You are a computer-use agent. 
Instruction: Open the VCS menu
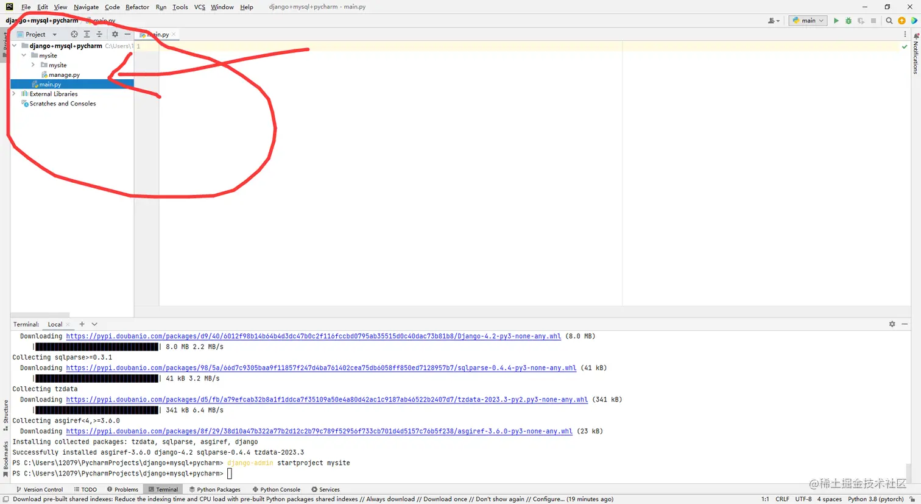point(200,7)
